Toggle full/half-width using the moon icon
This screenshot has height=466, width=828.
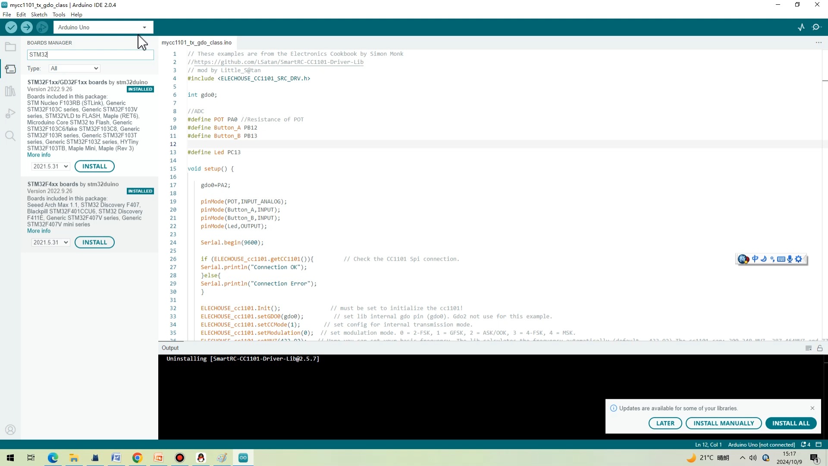[764, 259]
